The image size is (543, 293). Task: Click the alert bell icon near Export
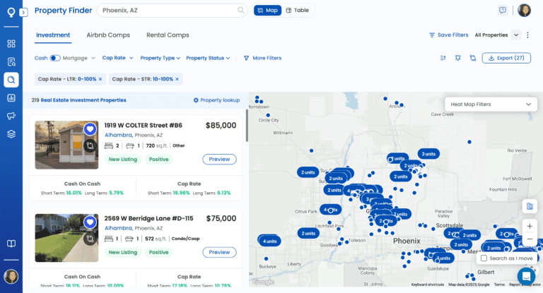point(457,58)
